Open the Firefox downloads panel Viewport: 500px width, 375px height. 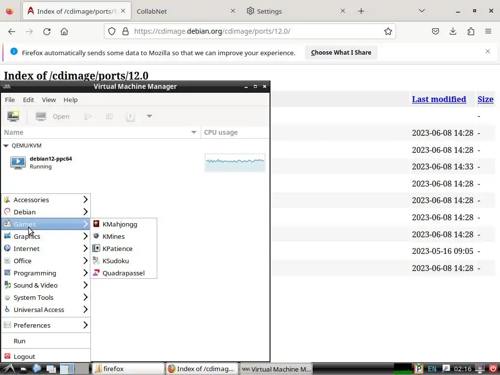453,31
